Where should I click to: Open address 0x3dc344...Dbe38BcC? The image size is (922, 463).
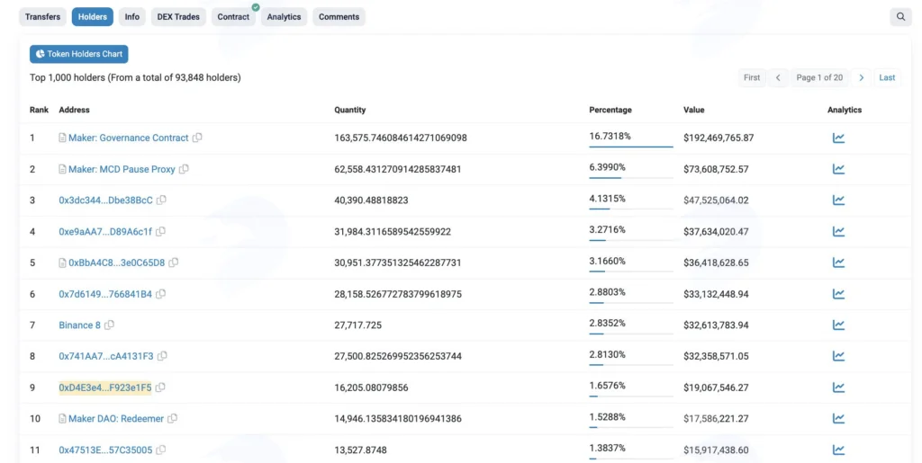106,200
